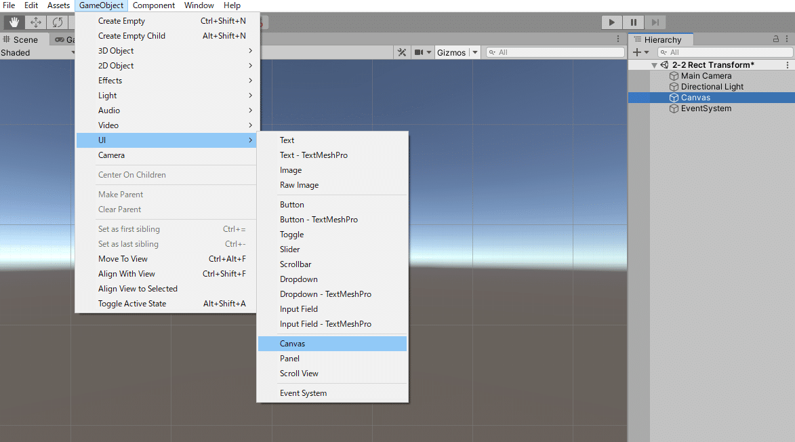Click the Main Camera cube icon
The image size is (795, 442).
674,76
